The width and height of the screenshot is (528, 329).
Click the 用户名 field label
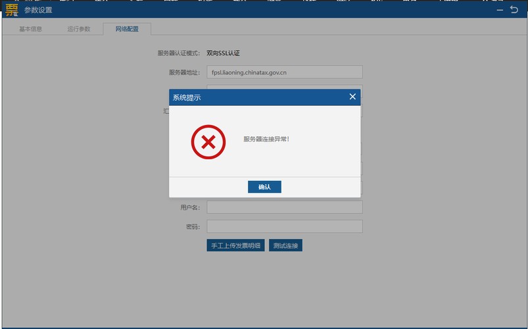point(189,207)
